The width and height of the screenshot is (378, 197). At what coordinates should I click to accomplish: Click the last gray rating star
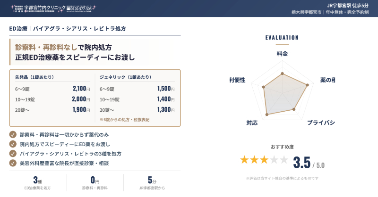[284, 160]
